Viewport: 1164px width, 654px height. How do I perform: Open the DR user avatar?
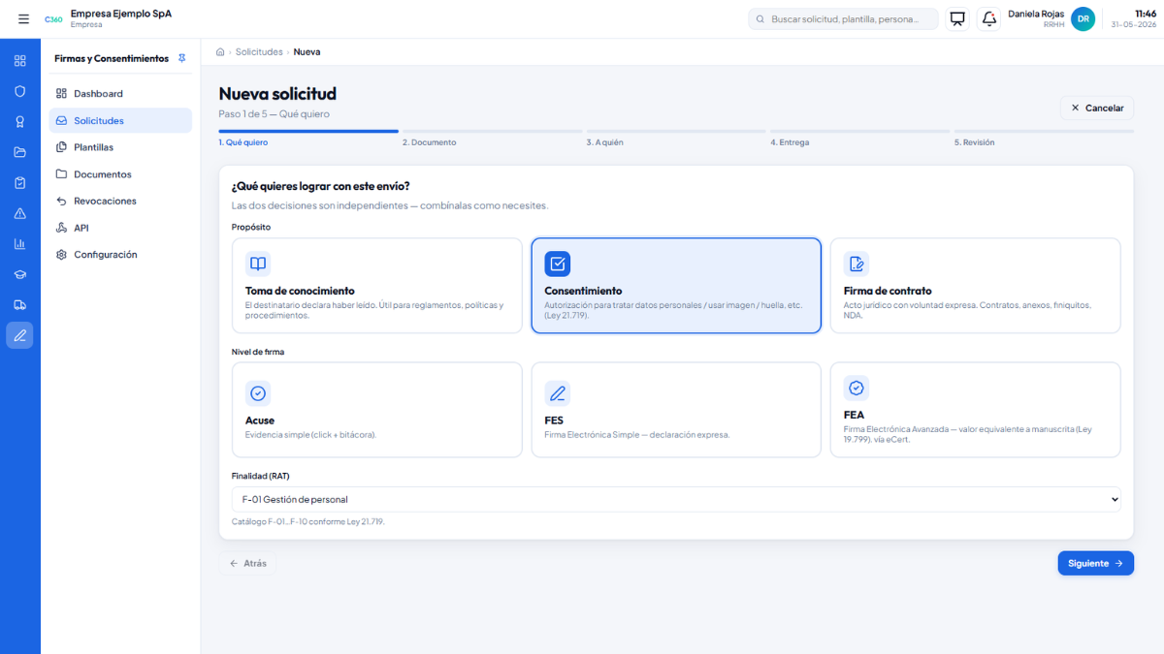1083,18
